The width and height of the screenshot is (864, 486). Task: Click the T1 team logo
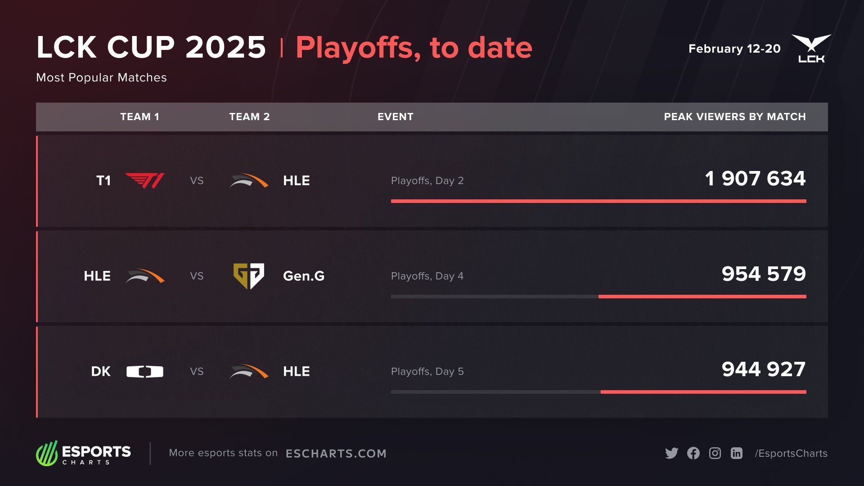[144, 180]
